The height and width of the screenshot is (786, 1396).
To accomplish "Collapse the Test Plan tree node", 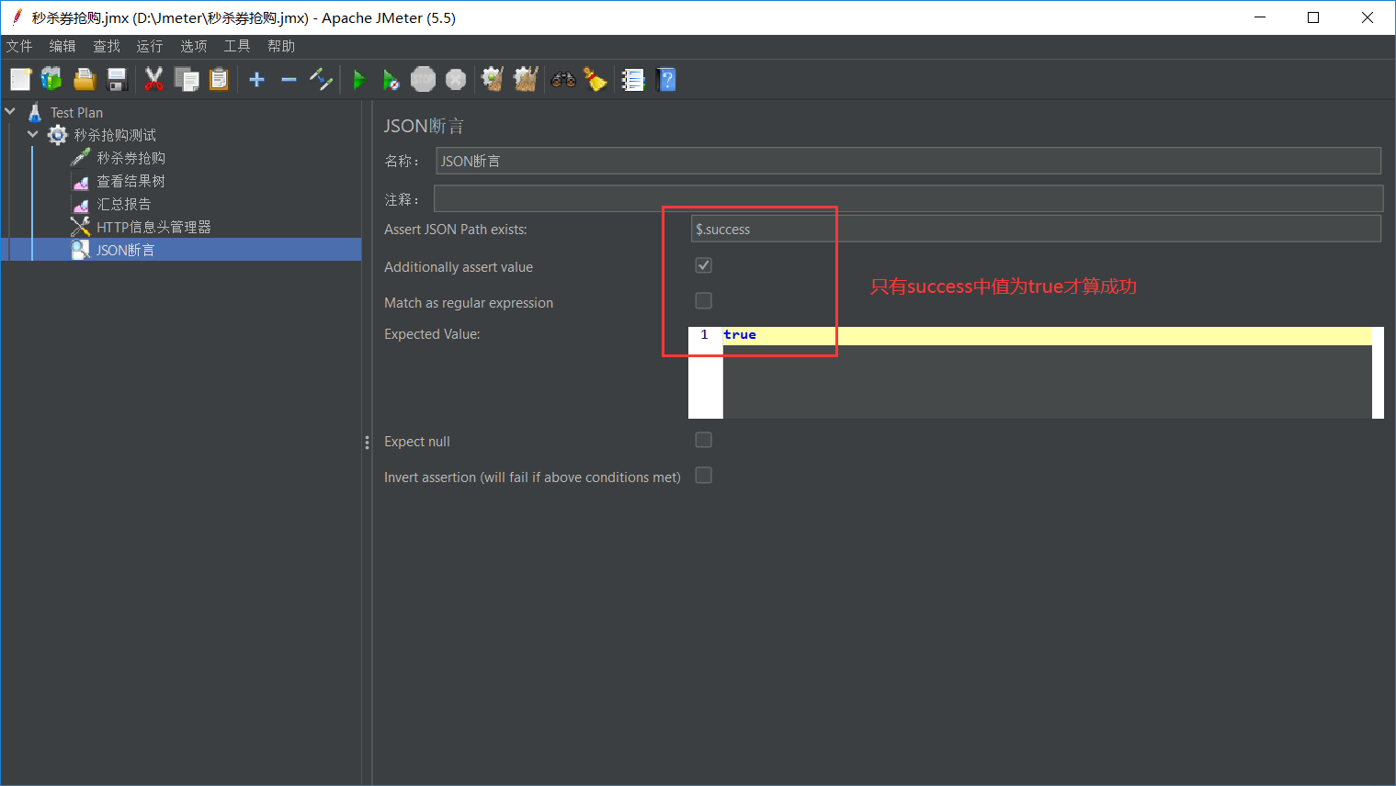I will [x=11, y=112].
